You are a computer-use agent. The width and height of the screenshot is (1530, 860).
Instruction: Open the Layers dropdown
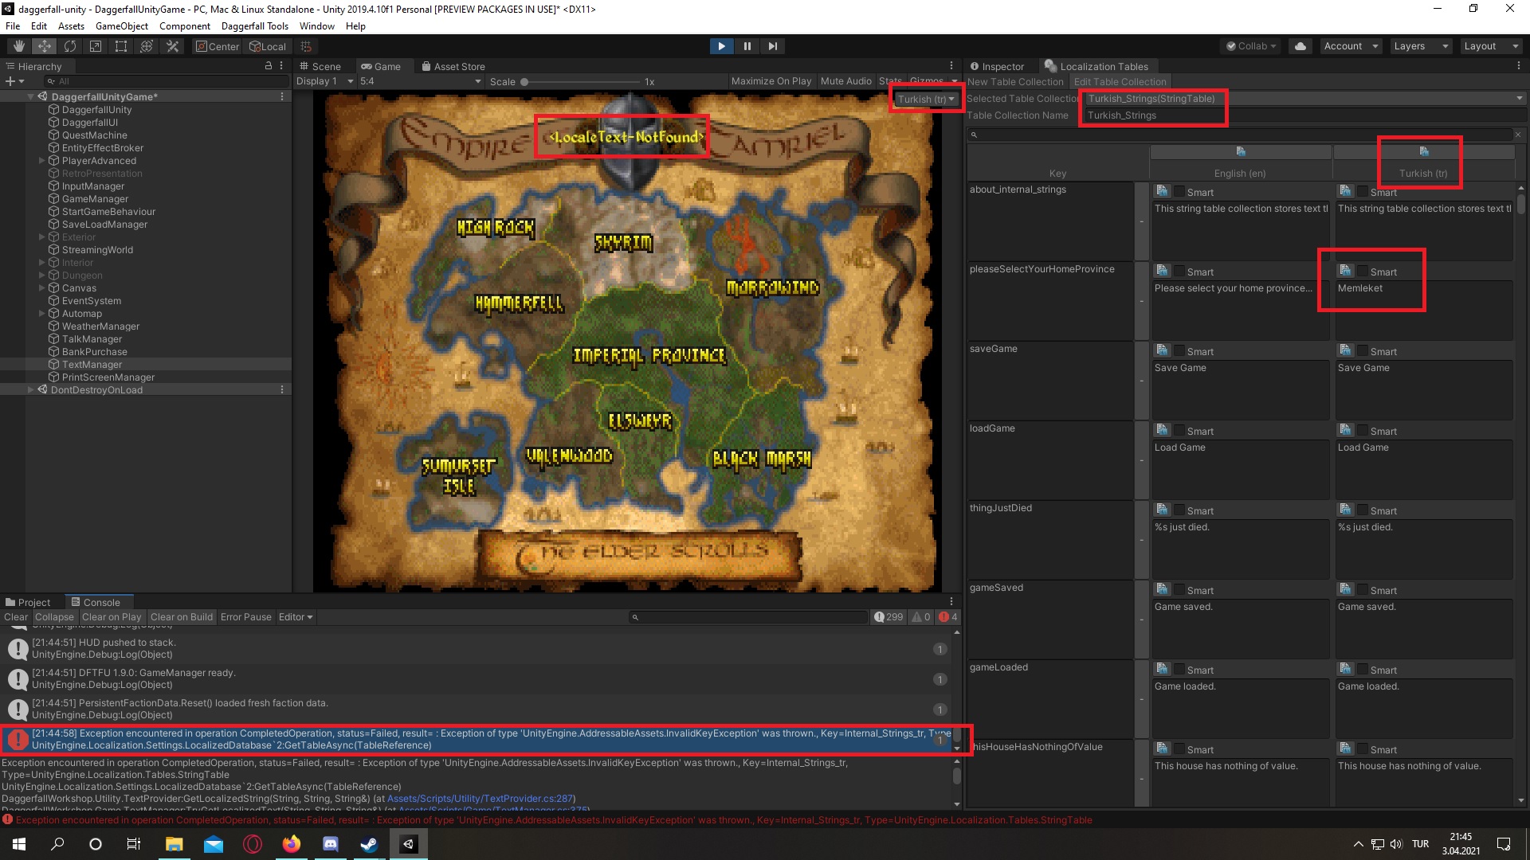pyautogui.click(x=1419, y=46)
